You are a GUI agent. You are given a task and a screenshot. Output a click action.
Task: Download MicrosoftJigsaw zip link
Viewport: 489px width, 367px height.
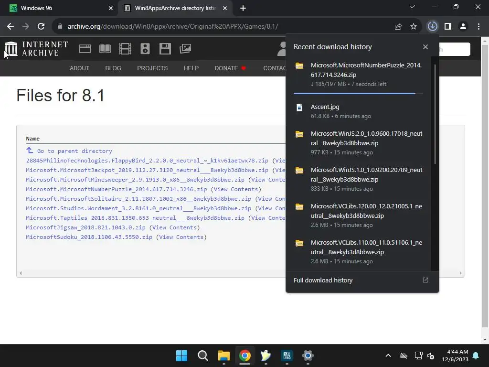coord(85,227)
